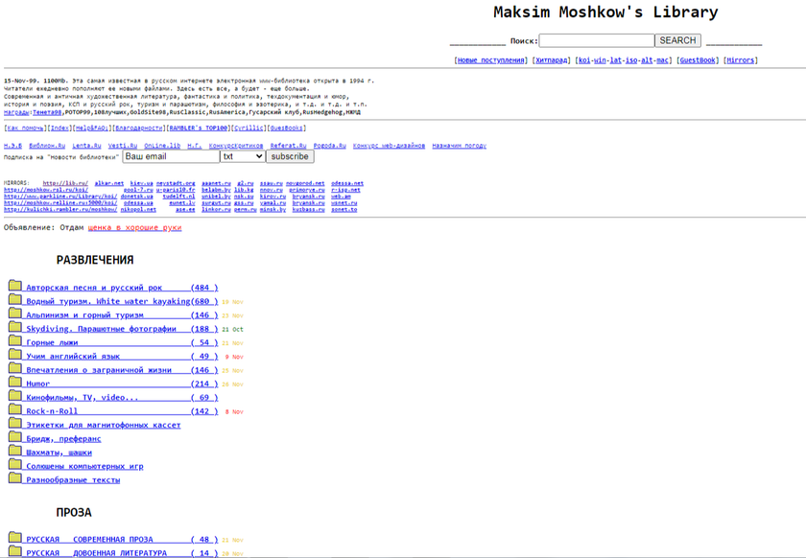The image size is (806, 558).
Task: Open the Тенета98 award link
Action: pos(47,112)
